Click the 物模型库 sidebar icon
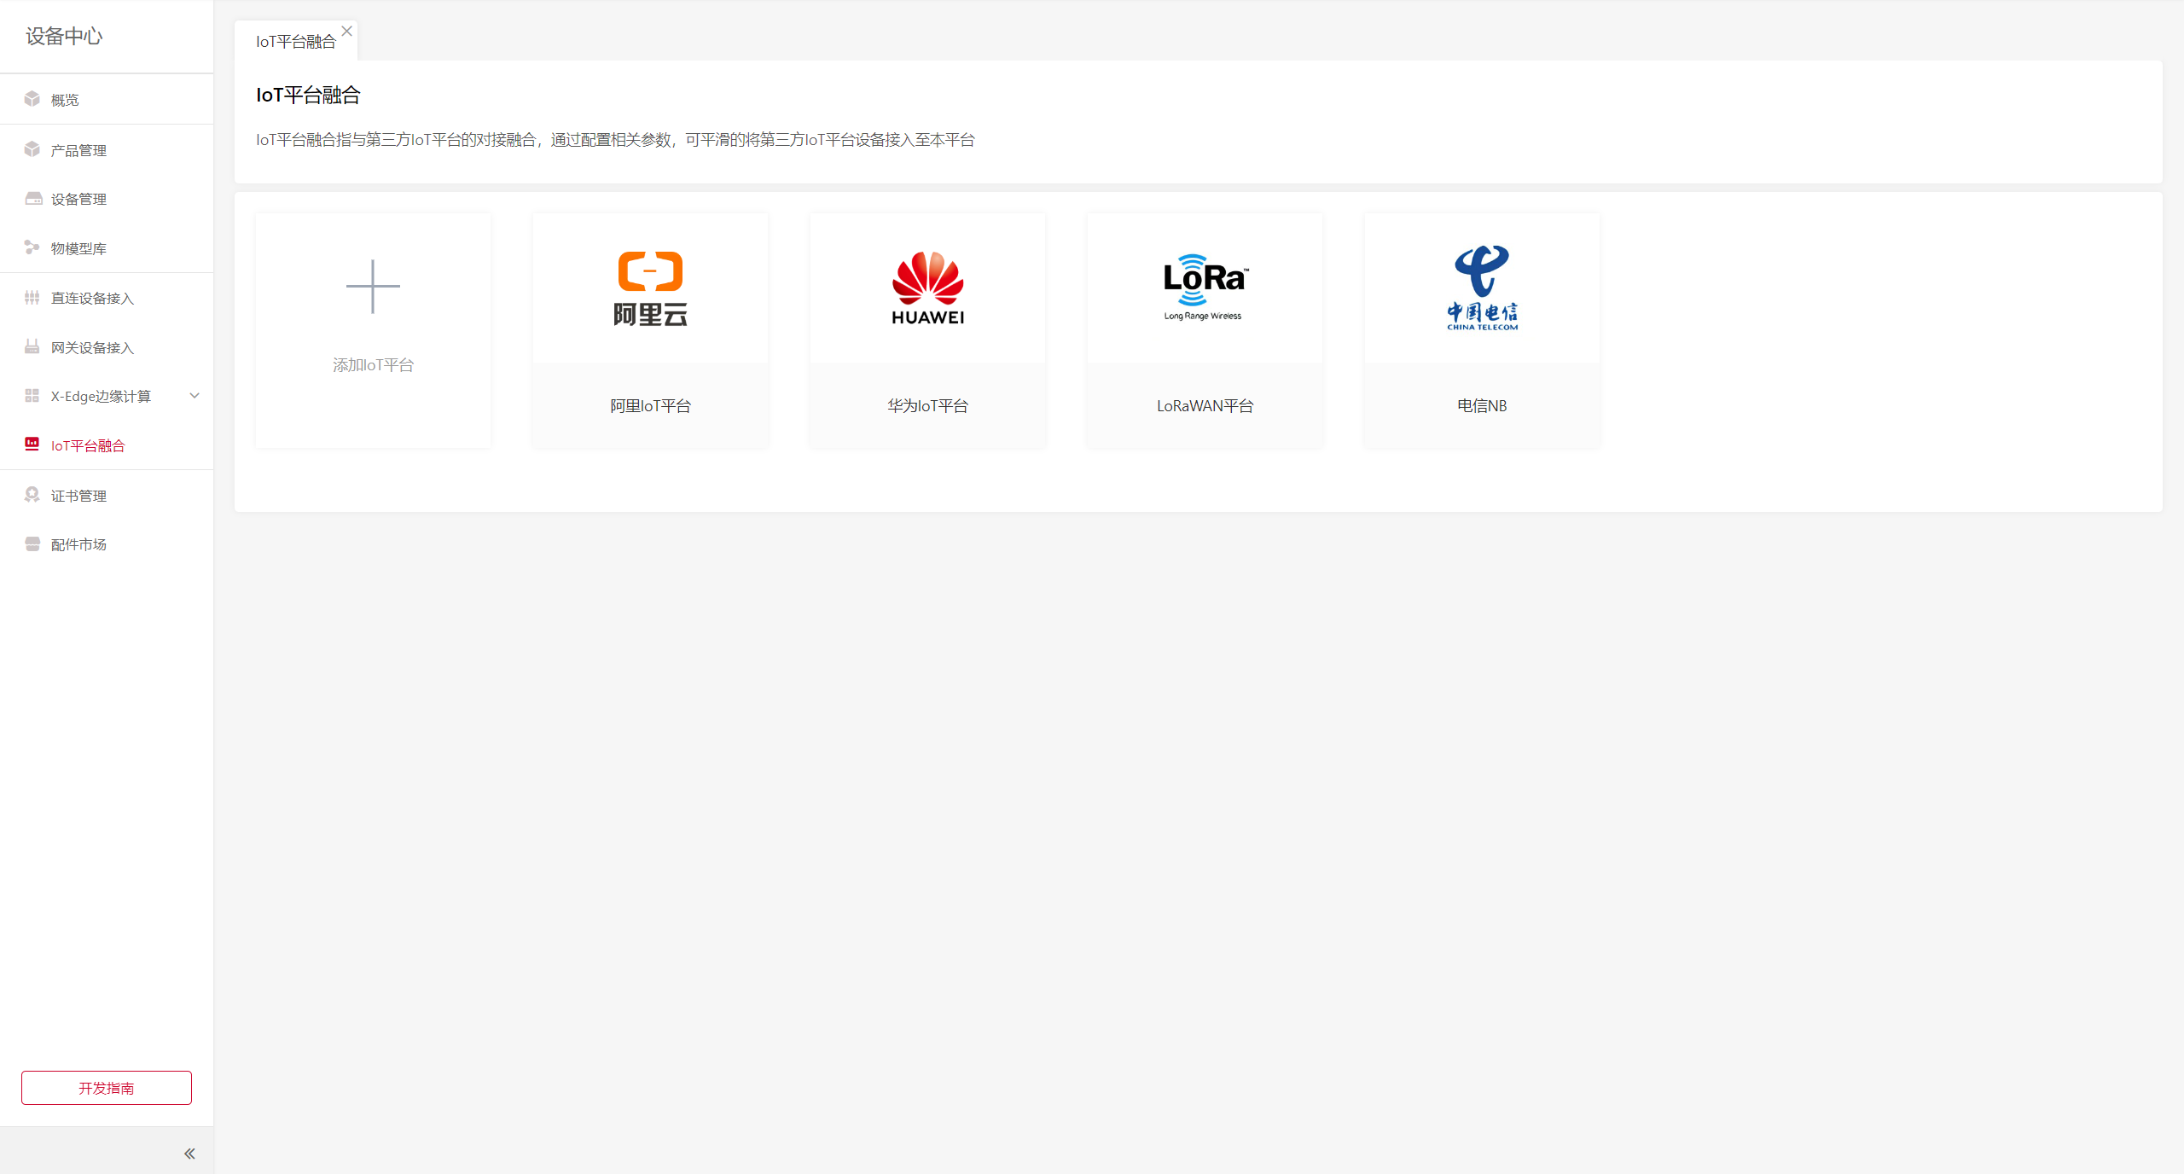Screen dimensions: 2184x1174 tap(32, 247)
